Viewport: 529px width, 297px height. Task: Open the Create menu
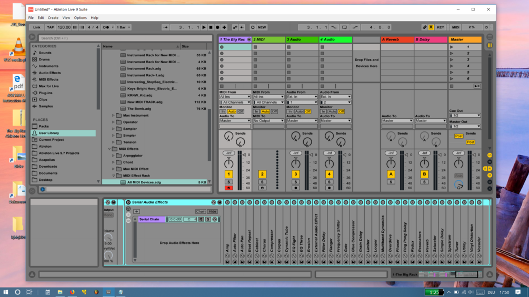click(53, 18)
